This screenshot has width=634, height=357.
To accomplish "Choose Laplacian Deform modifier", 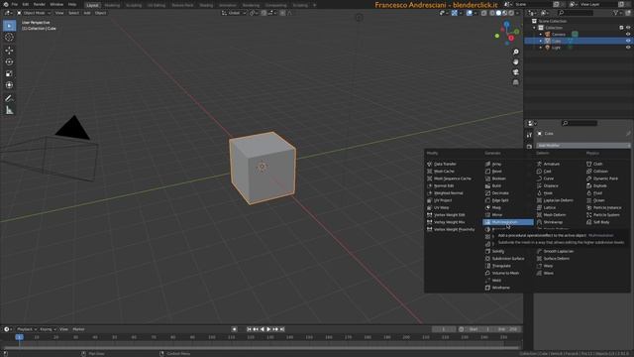I will pyautogui.click(x=558, y=200).
